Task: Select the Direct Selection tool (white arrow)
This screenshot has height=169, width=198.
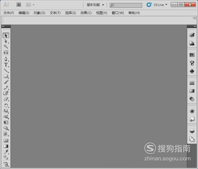Action: [x=6, y=41]
